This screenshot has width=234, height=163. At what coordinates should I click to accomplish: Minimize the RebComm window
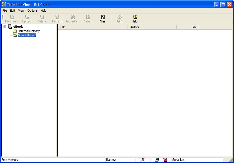coord(217,5)
